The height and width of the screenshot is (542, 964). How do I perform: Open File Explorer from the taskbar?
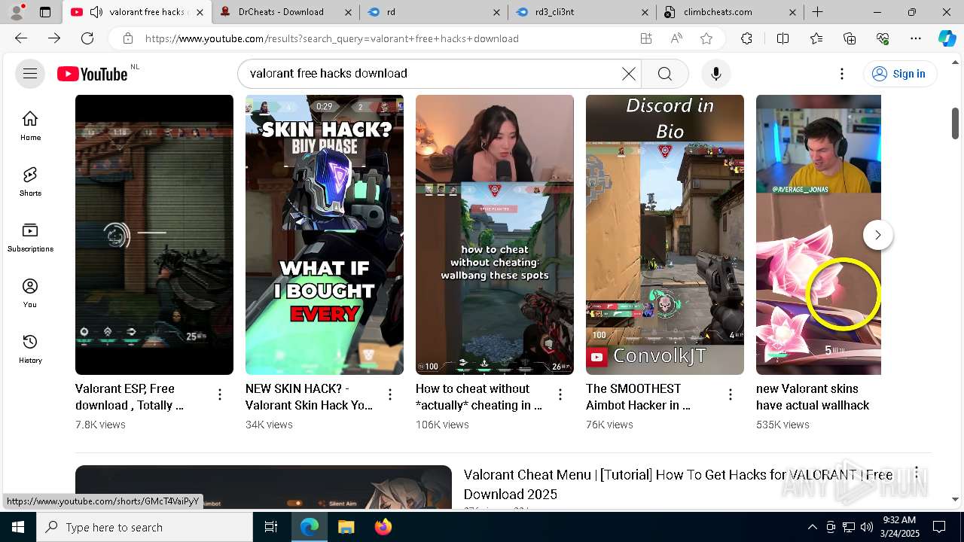pyautogui.click(x=346, y=527)
